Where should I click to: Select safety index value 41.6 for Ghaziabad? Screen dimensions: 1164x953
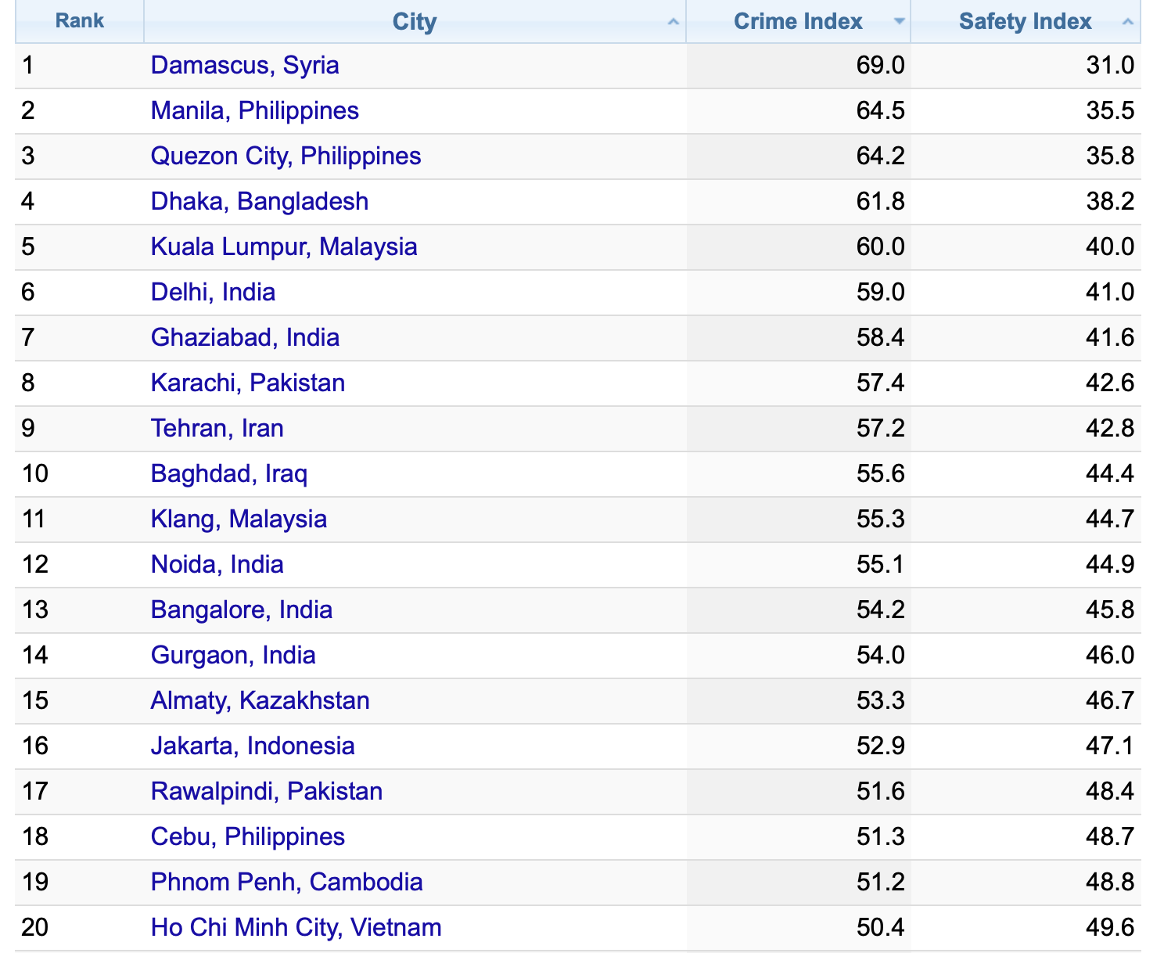[1110, 337]
